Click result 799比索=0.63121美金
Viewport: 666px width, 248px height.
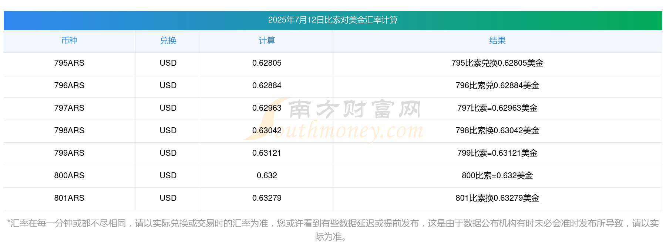pyautogui.click(x=497, y=153)
